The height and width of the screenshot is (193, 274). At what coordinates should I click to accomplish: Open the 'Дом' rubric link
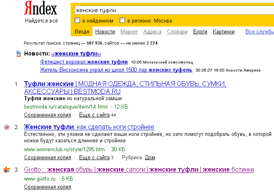click(150, 158)
